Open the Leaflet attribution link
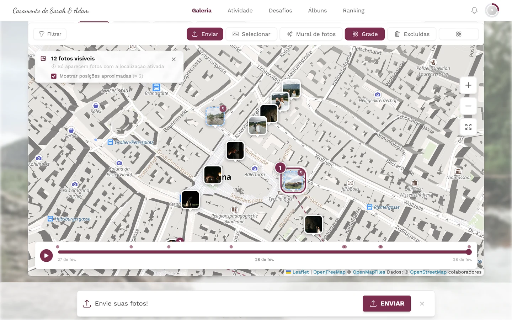The image size is (512, 320). click(x=300, y=272)
